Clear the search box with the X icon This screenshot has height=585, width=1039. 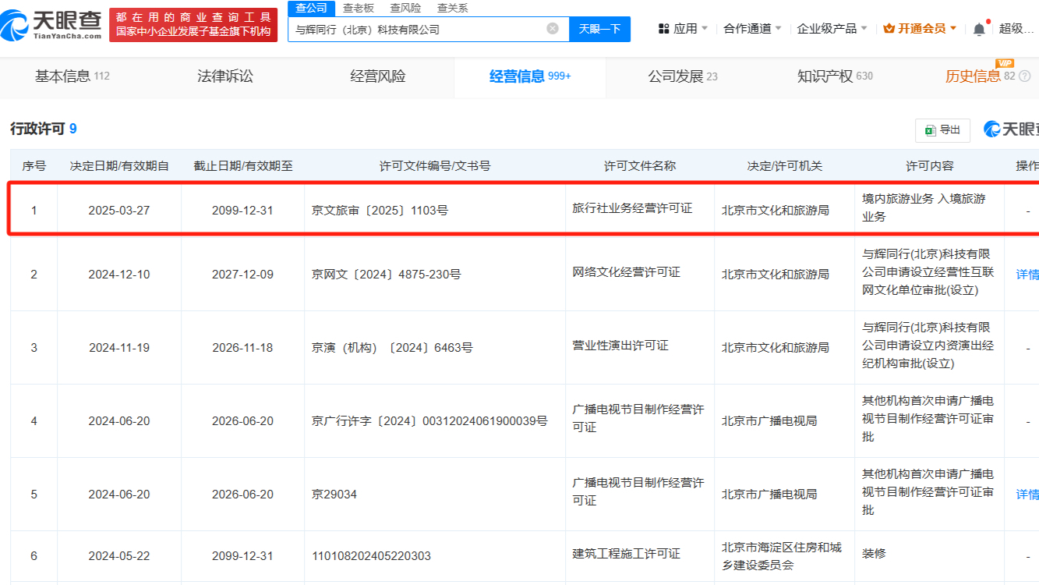553,29
